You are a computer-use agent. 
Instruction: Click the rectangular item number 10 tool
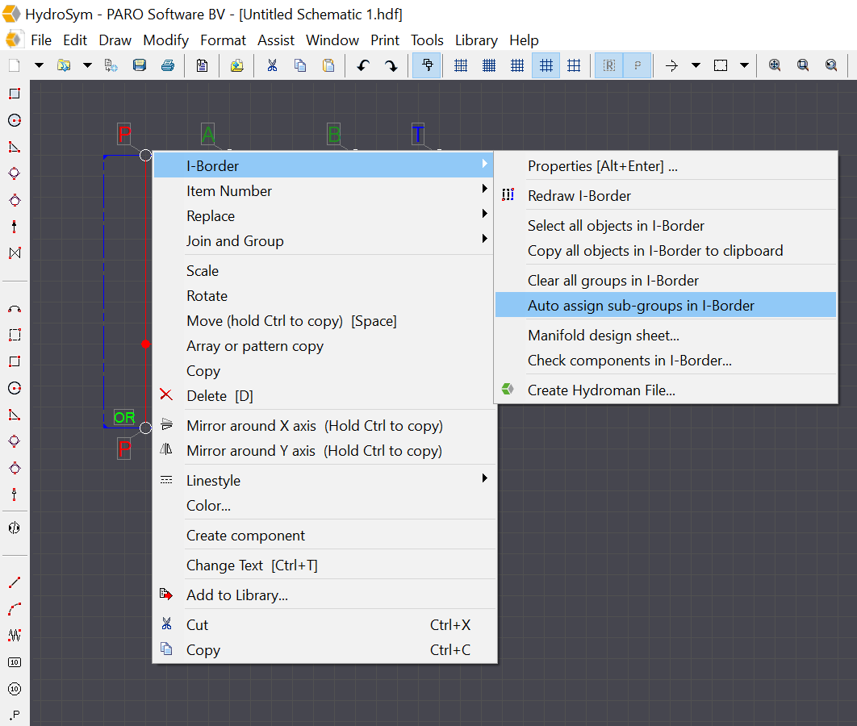click(x=15, y=662)
